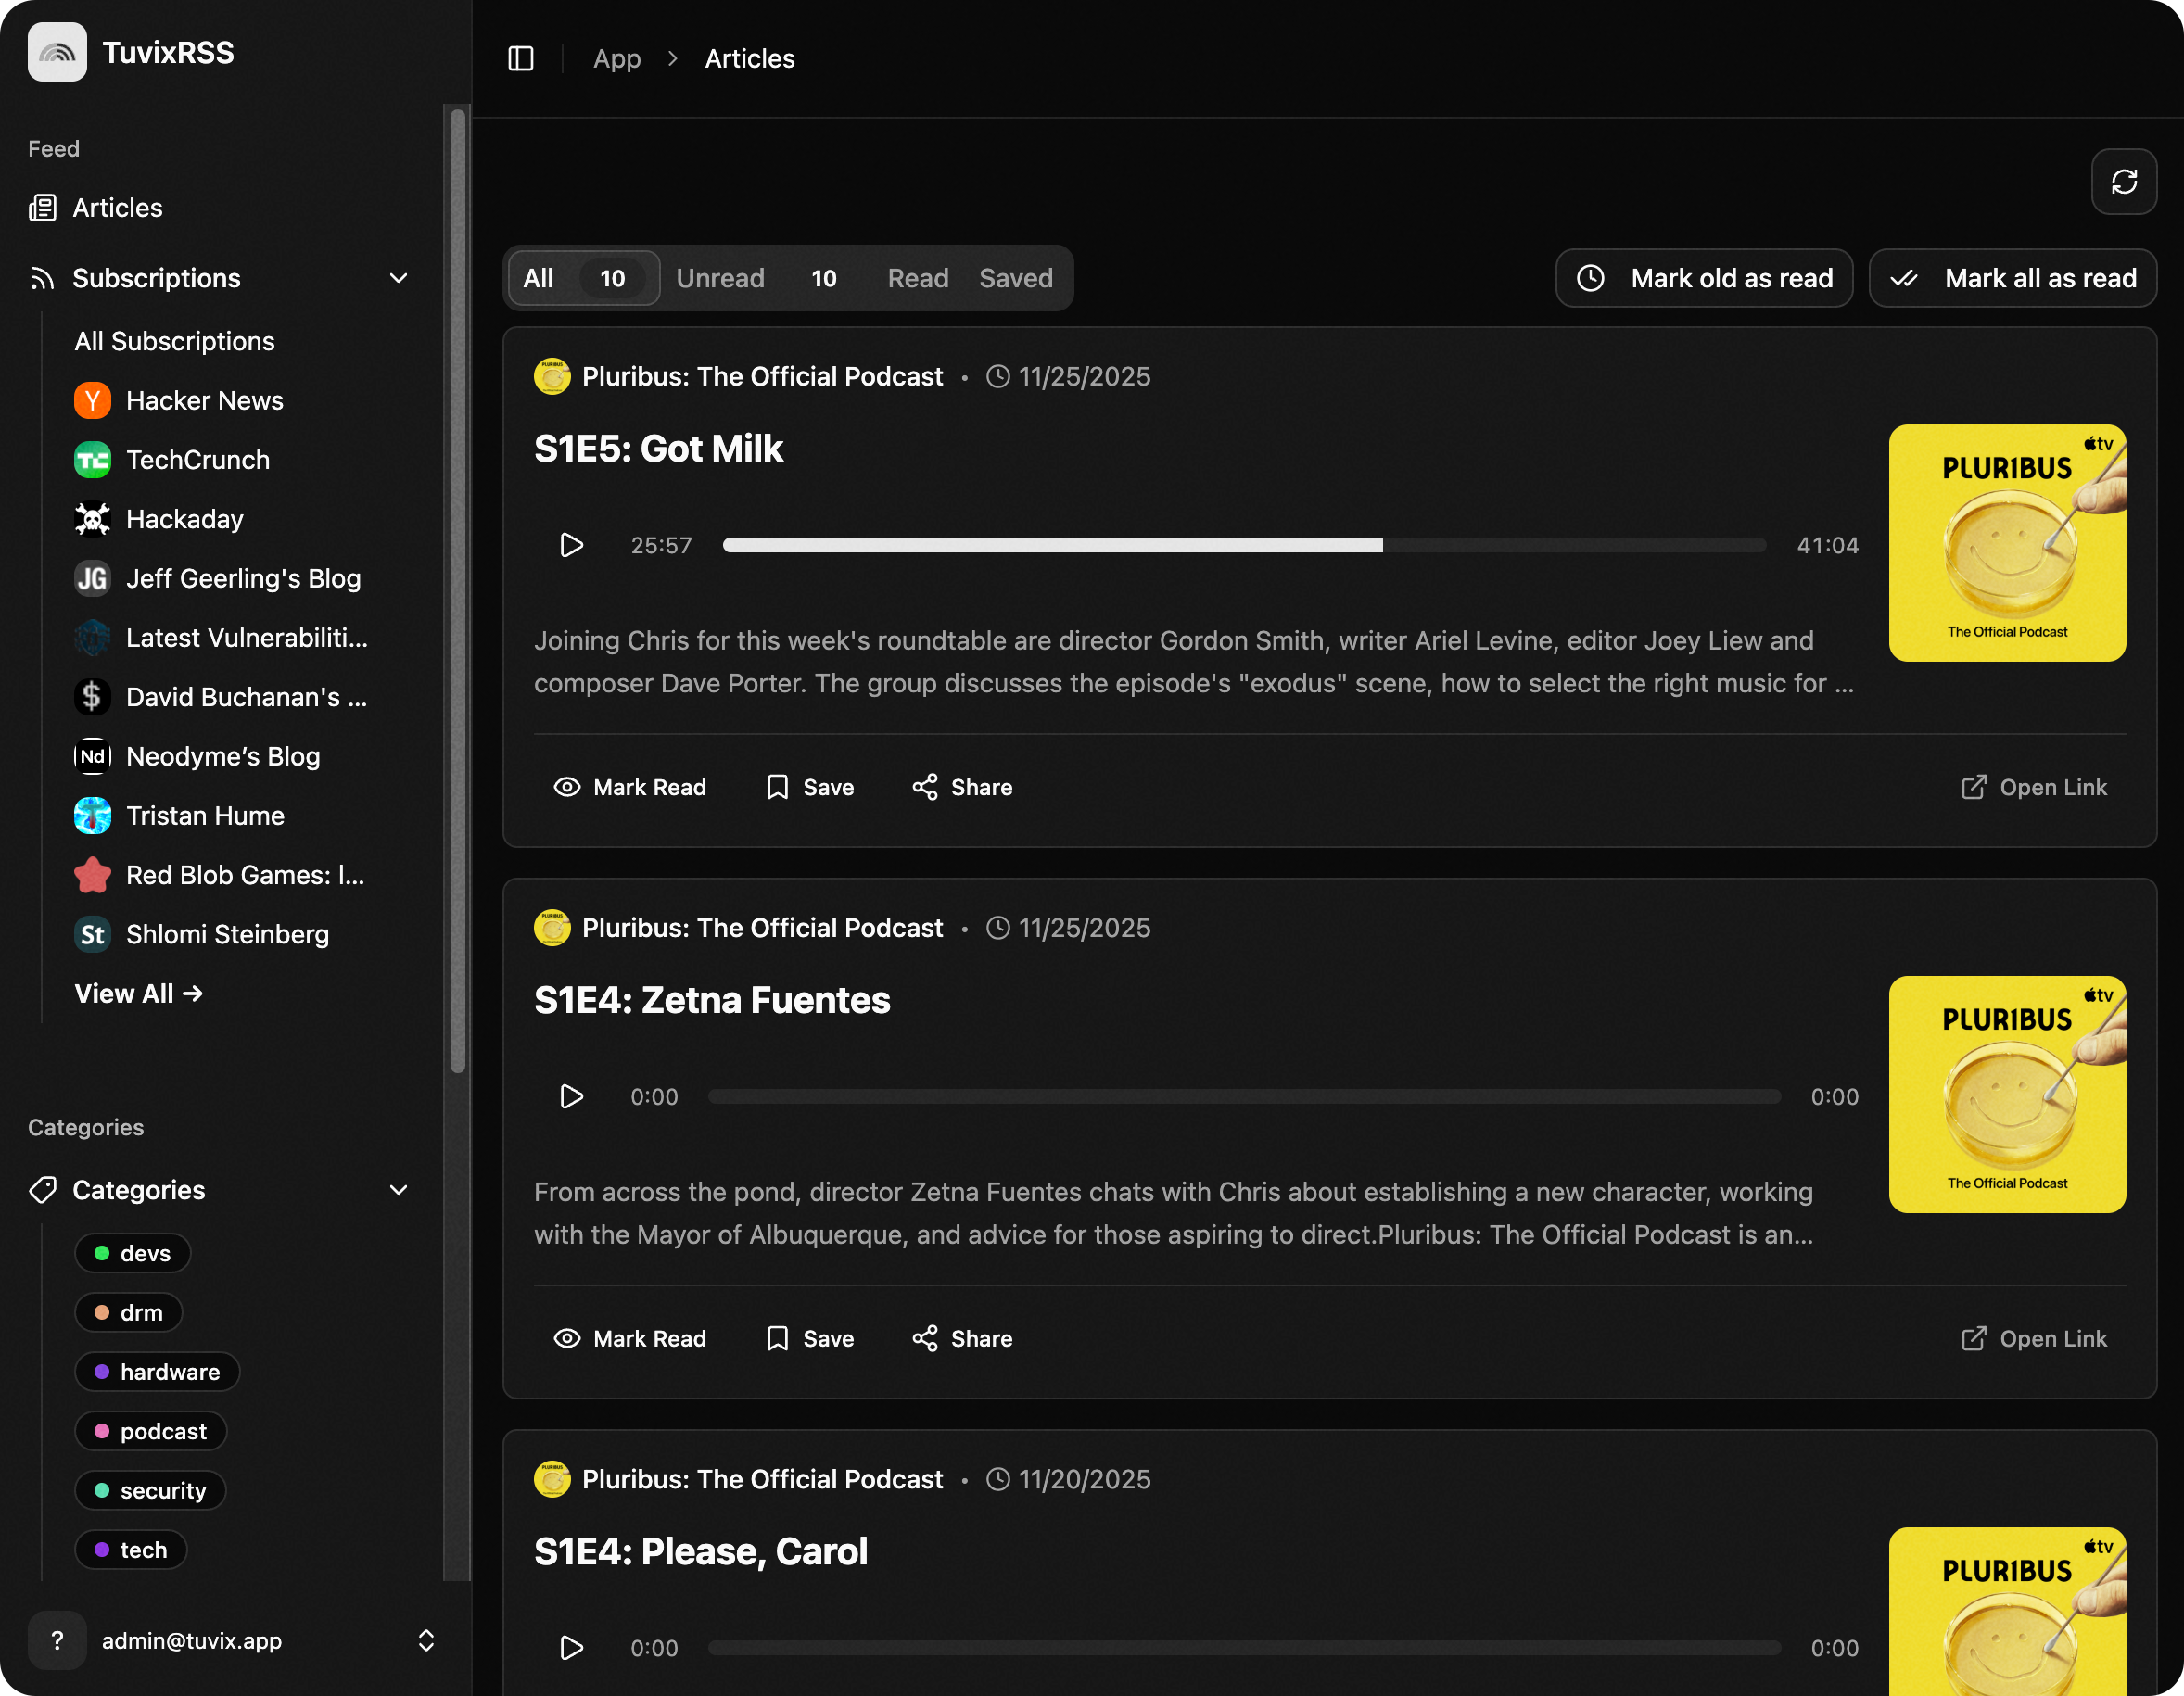2184x1696 pixels.
Task: Collapse the Subscriptions section chevron
Action: (x=398, y=278)
